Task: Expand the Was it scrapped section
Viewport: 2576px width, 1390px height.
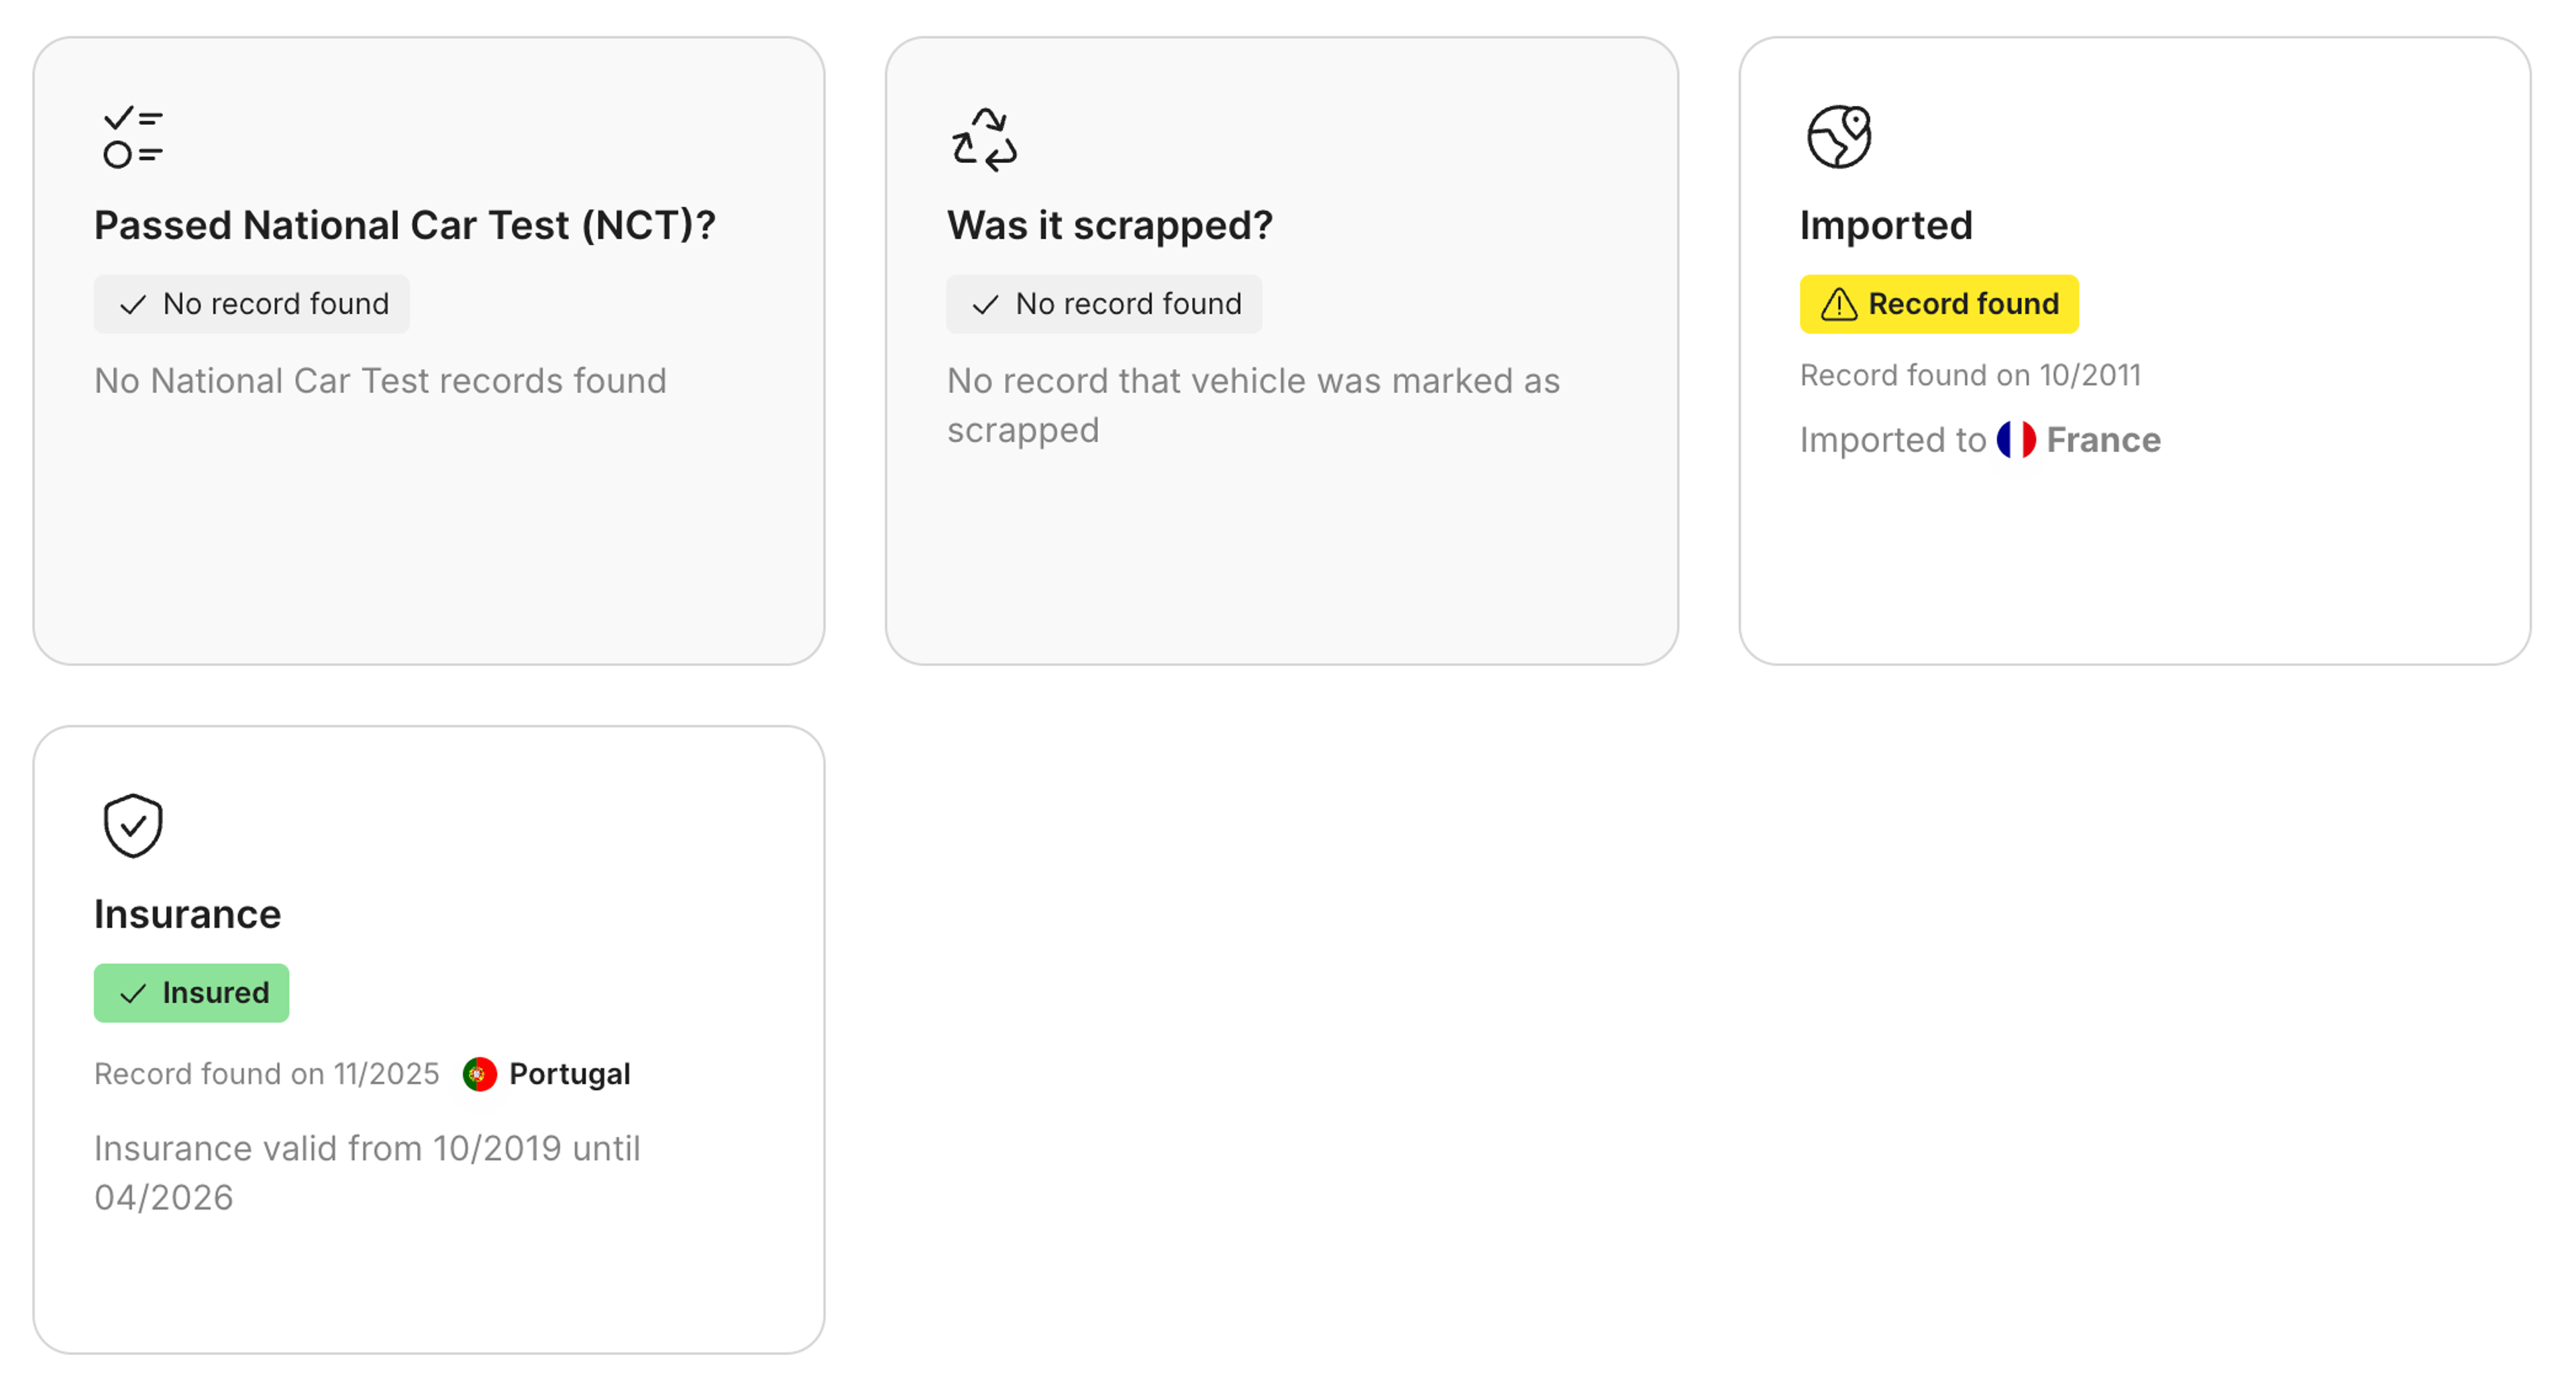Action: coord(1110,225)
